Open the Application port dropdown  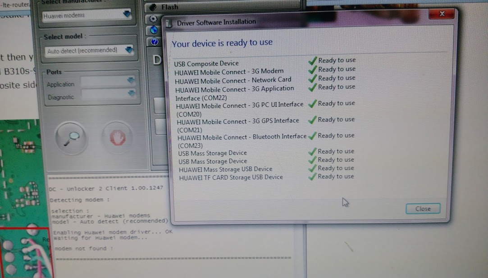131,80
